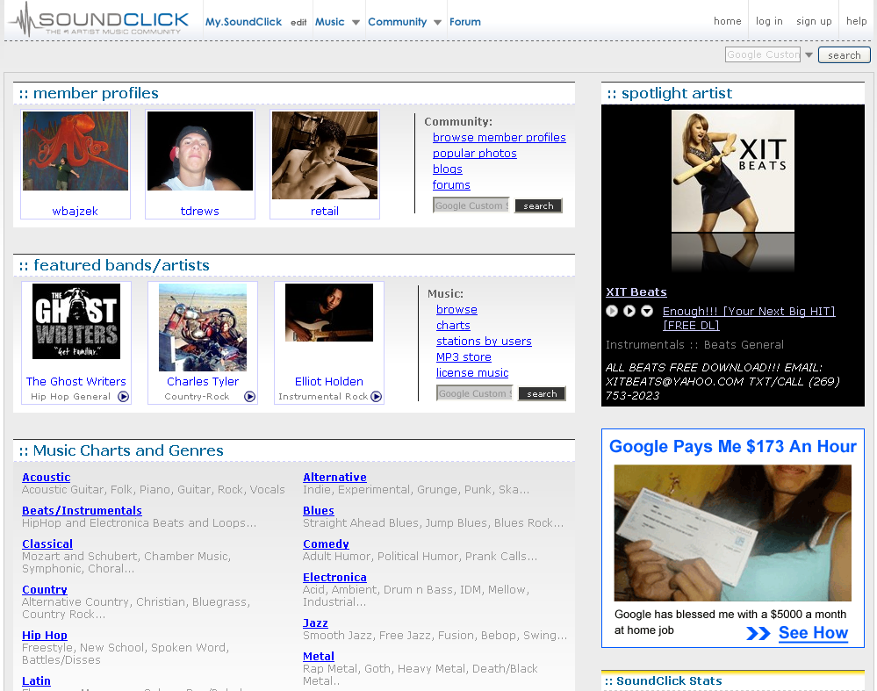Viewport: 877px width, 691px height.
Task: Click The Ghost Writers artist name link
Action: [x=76, y=381]
